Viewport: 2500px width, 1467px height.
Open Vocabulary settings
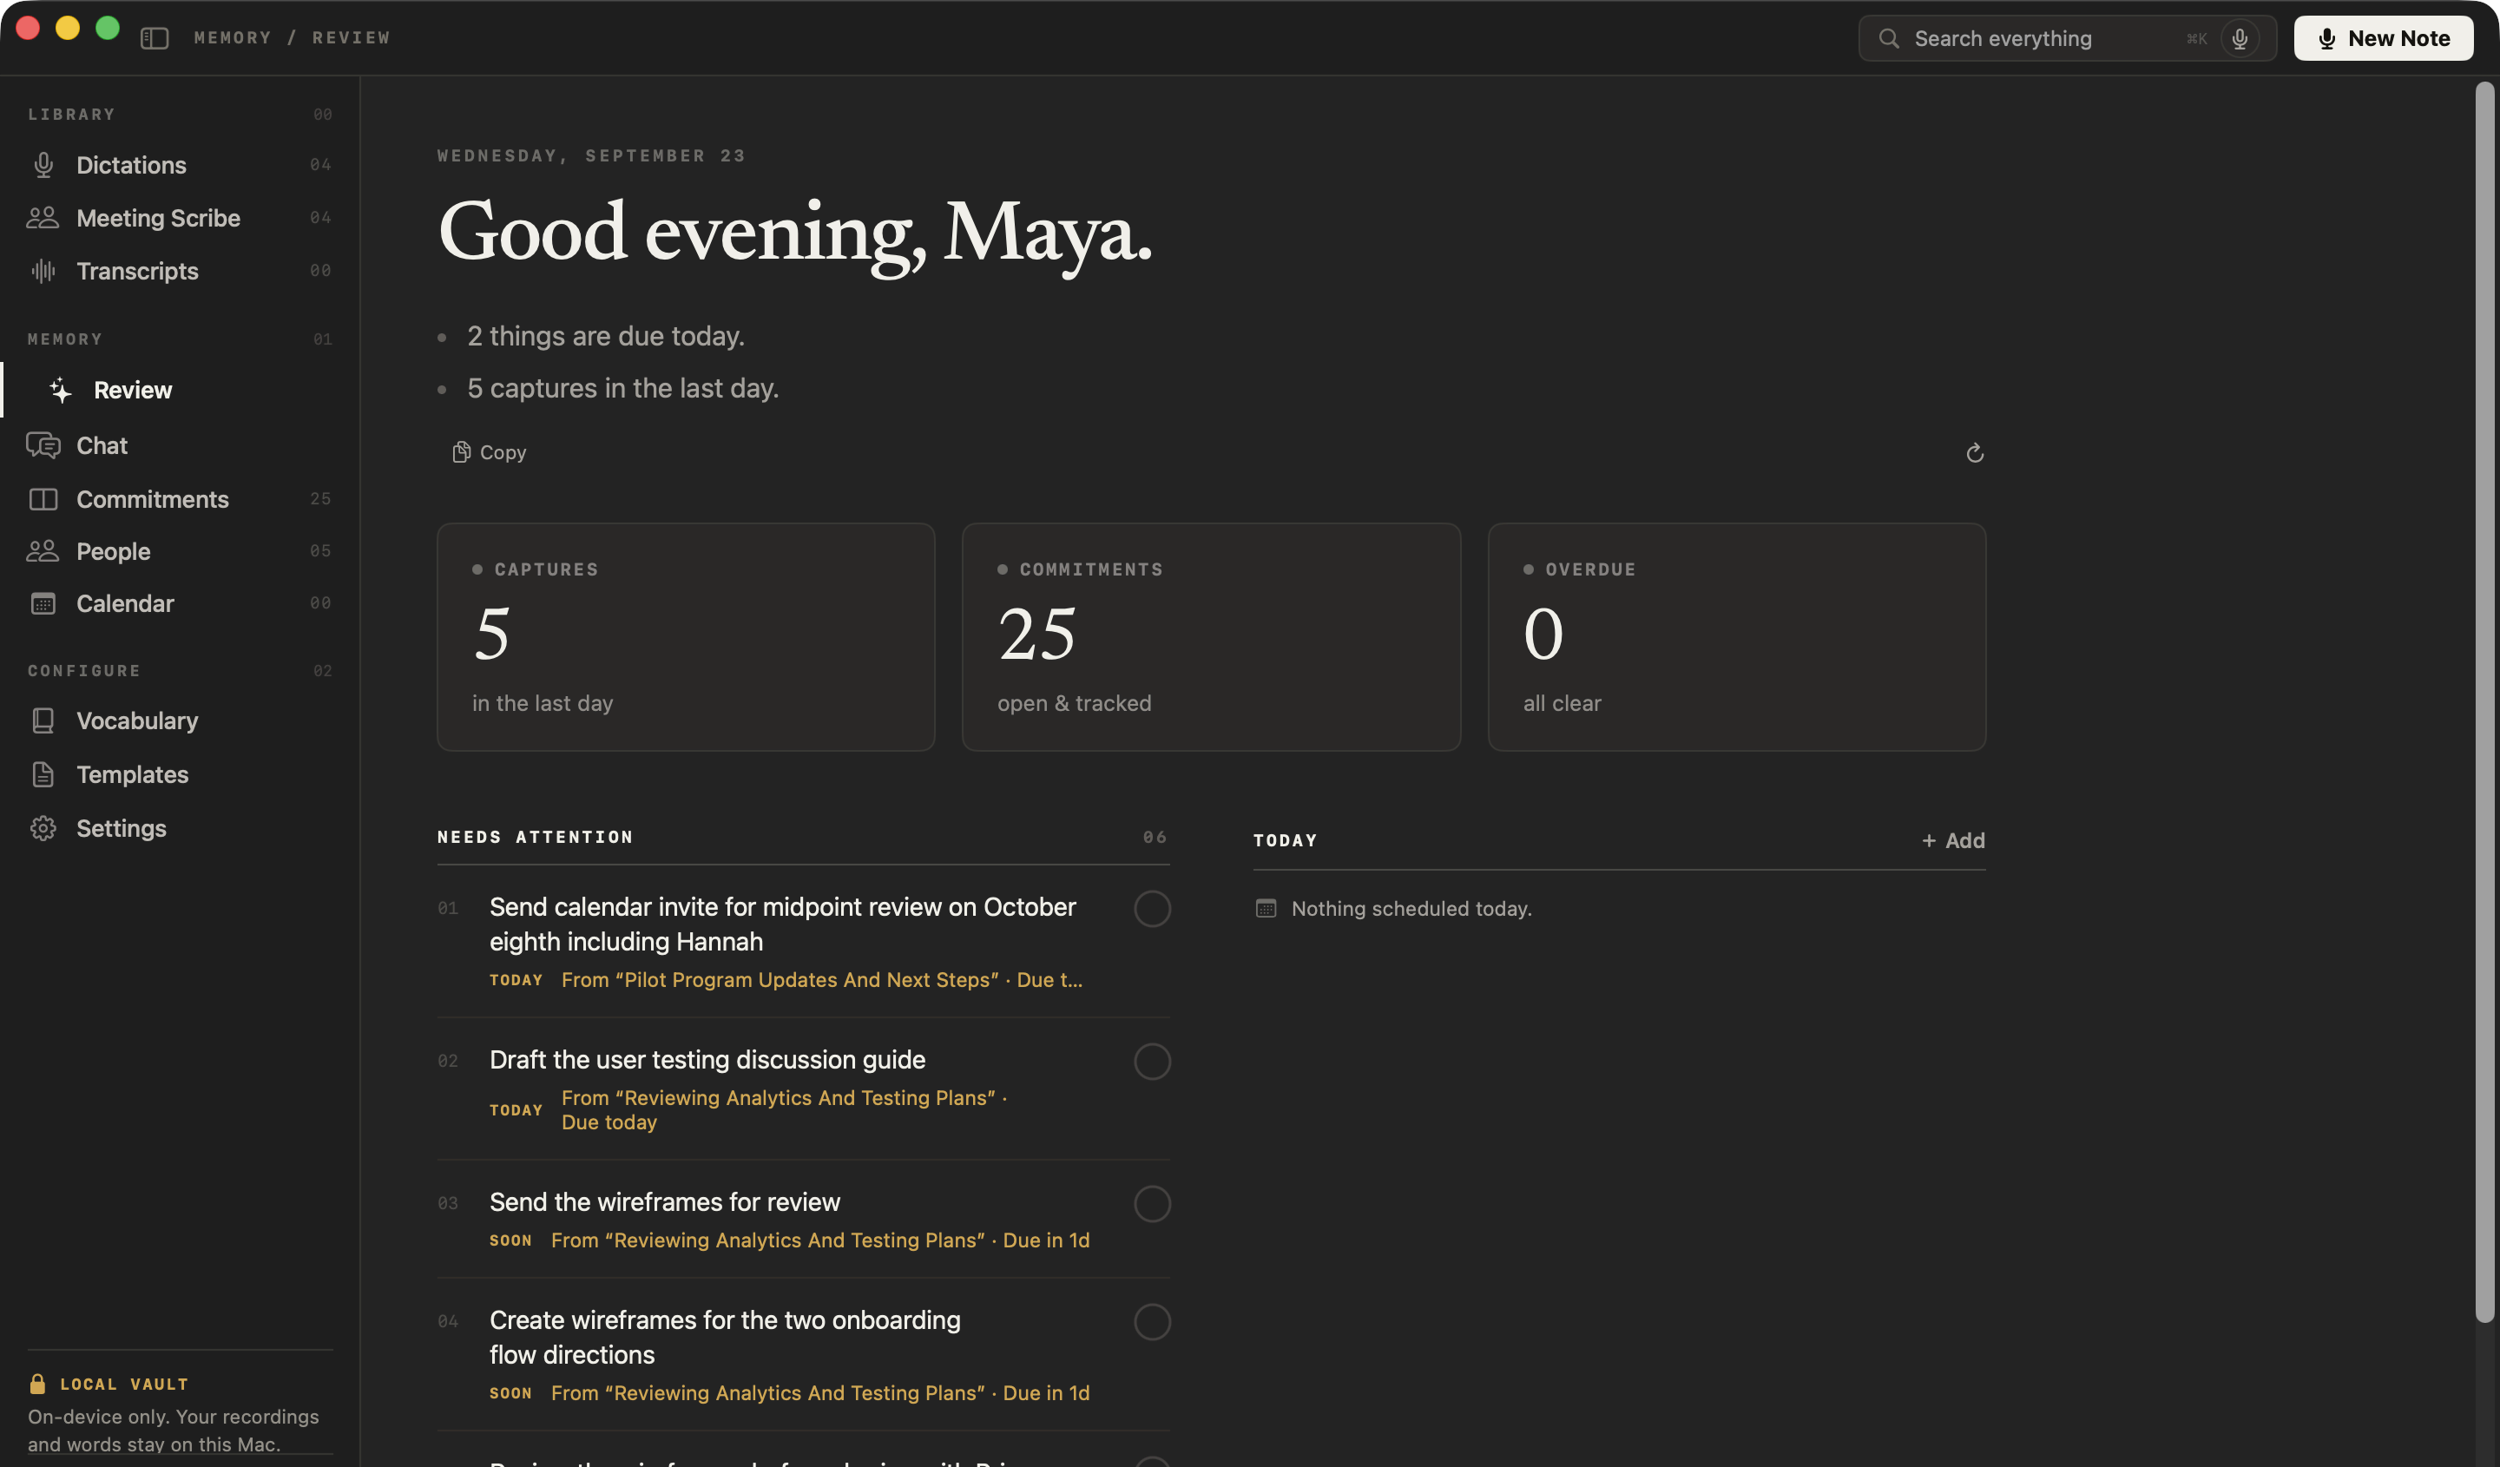point(180,720)
